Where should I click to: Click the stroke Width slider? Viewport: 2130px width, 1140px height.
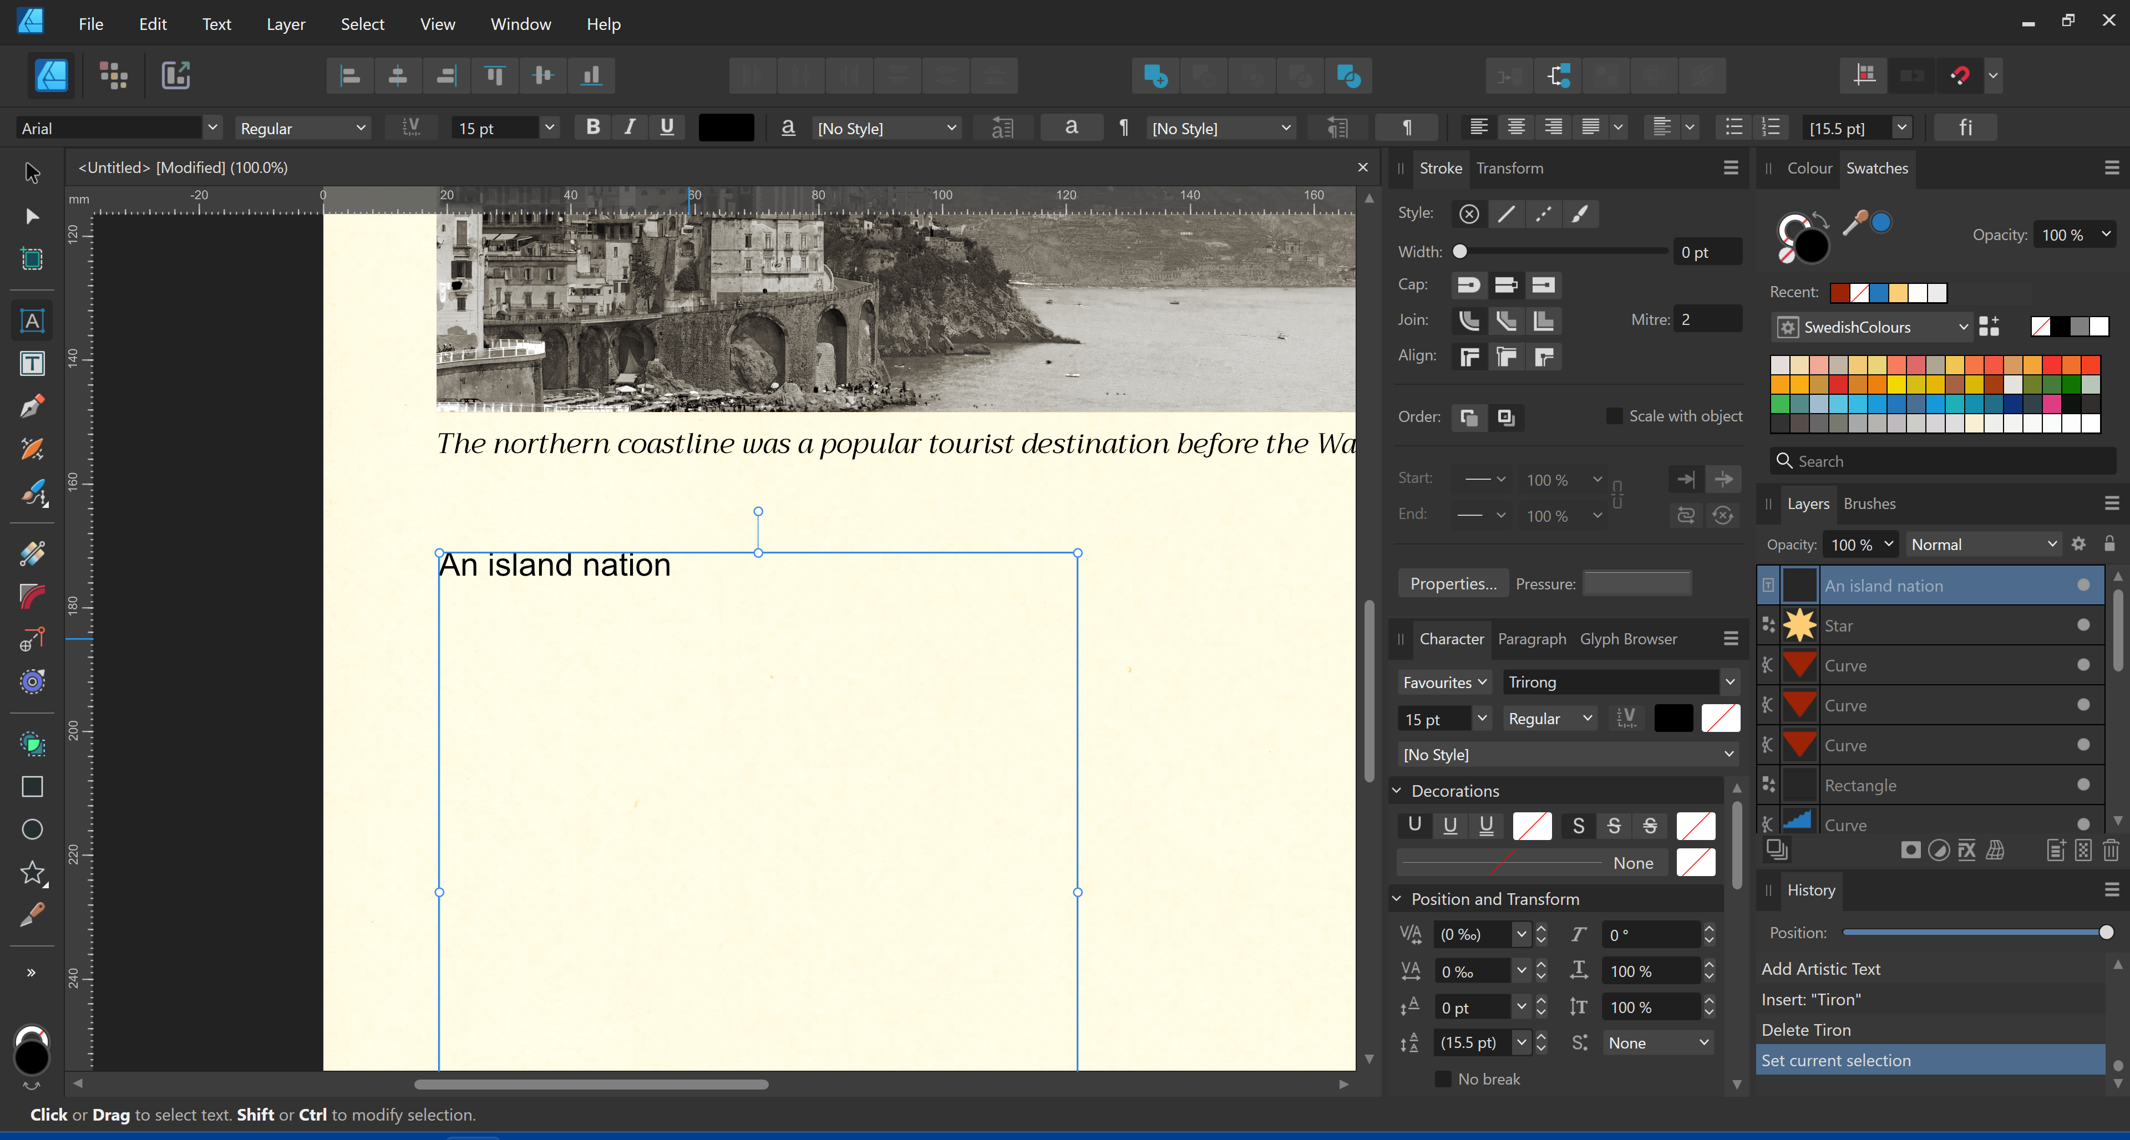pos(1563,251)
